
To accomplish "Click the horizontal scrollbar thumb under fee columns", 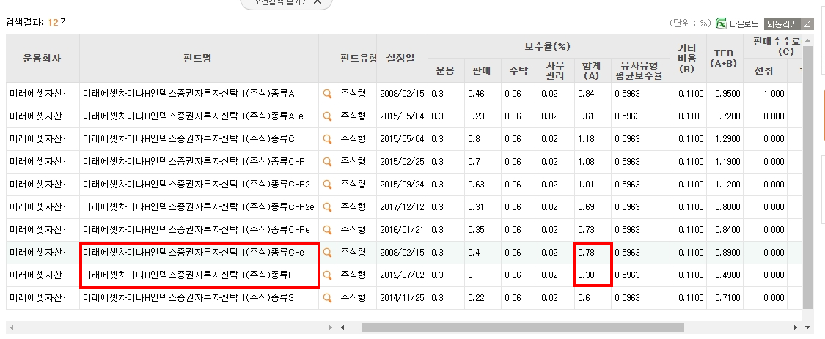I will click(522, 327).
